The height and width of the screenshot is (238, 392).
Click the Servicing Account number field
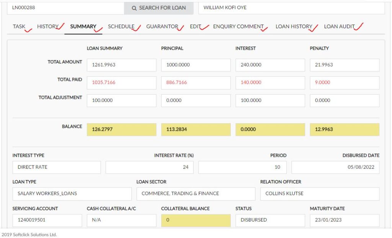pyautogui.click(x=47, y=220)
